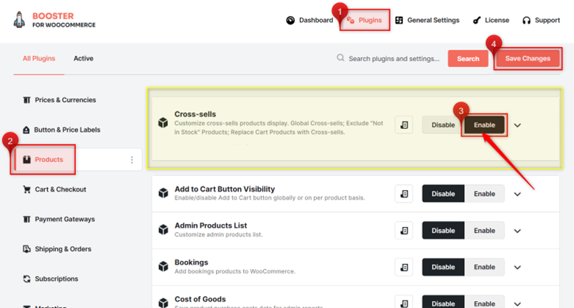Click the Shipping & Orders icon

tap(27, 249)
